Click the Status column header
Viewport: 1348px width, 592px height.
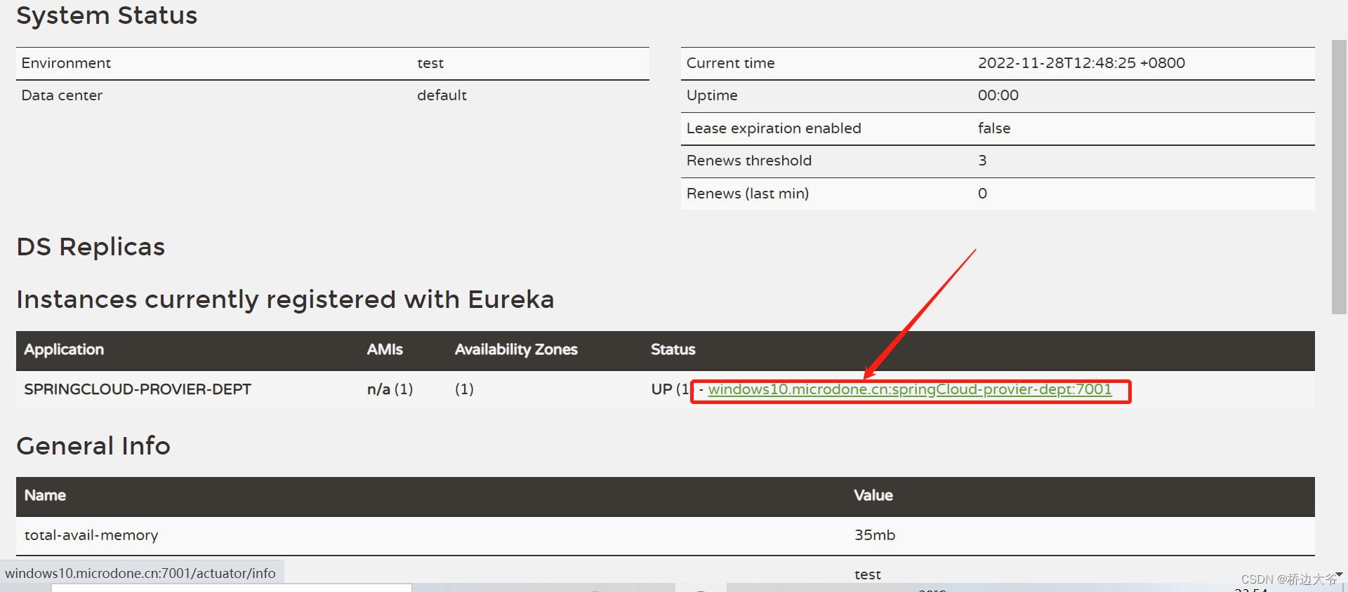click(x=673, y=349)
